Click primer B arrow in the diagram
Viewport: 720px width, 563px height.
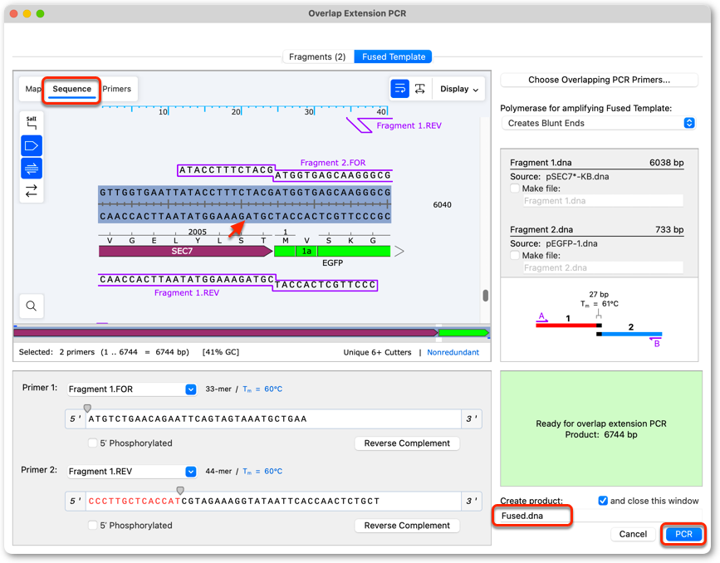[x=655, y=341]
